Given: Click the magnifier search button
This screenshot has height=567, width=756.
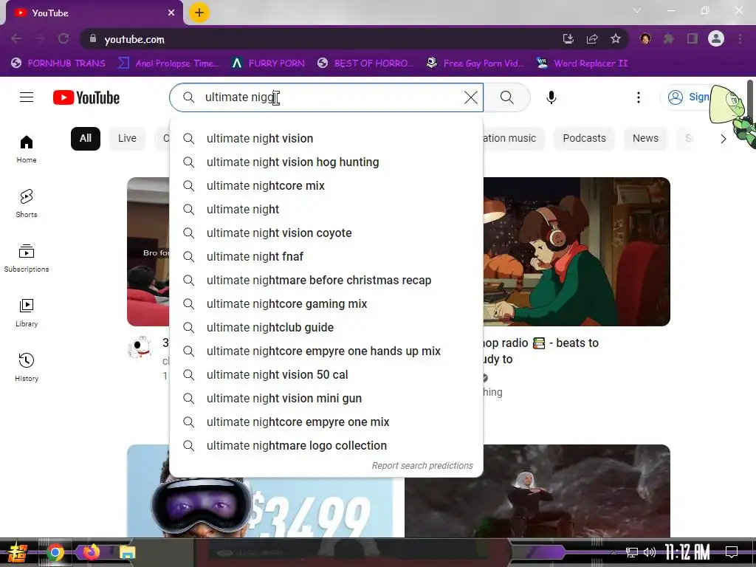Looking at the screenshot, I should (x=506, y=97).
